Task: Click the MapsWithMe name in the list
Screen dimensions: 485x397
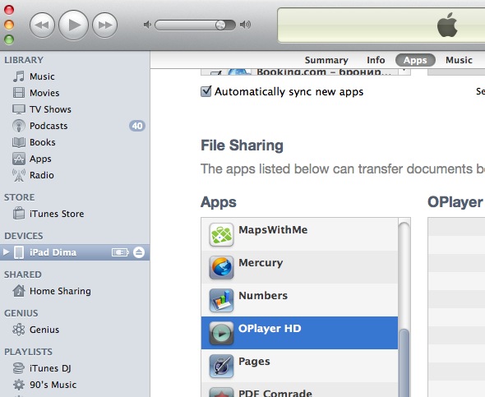Action: [x=273, y=229]
